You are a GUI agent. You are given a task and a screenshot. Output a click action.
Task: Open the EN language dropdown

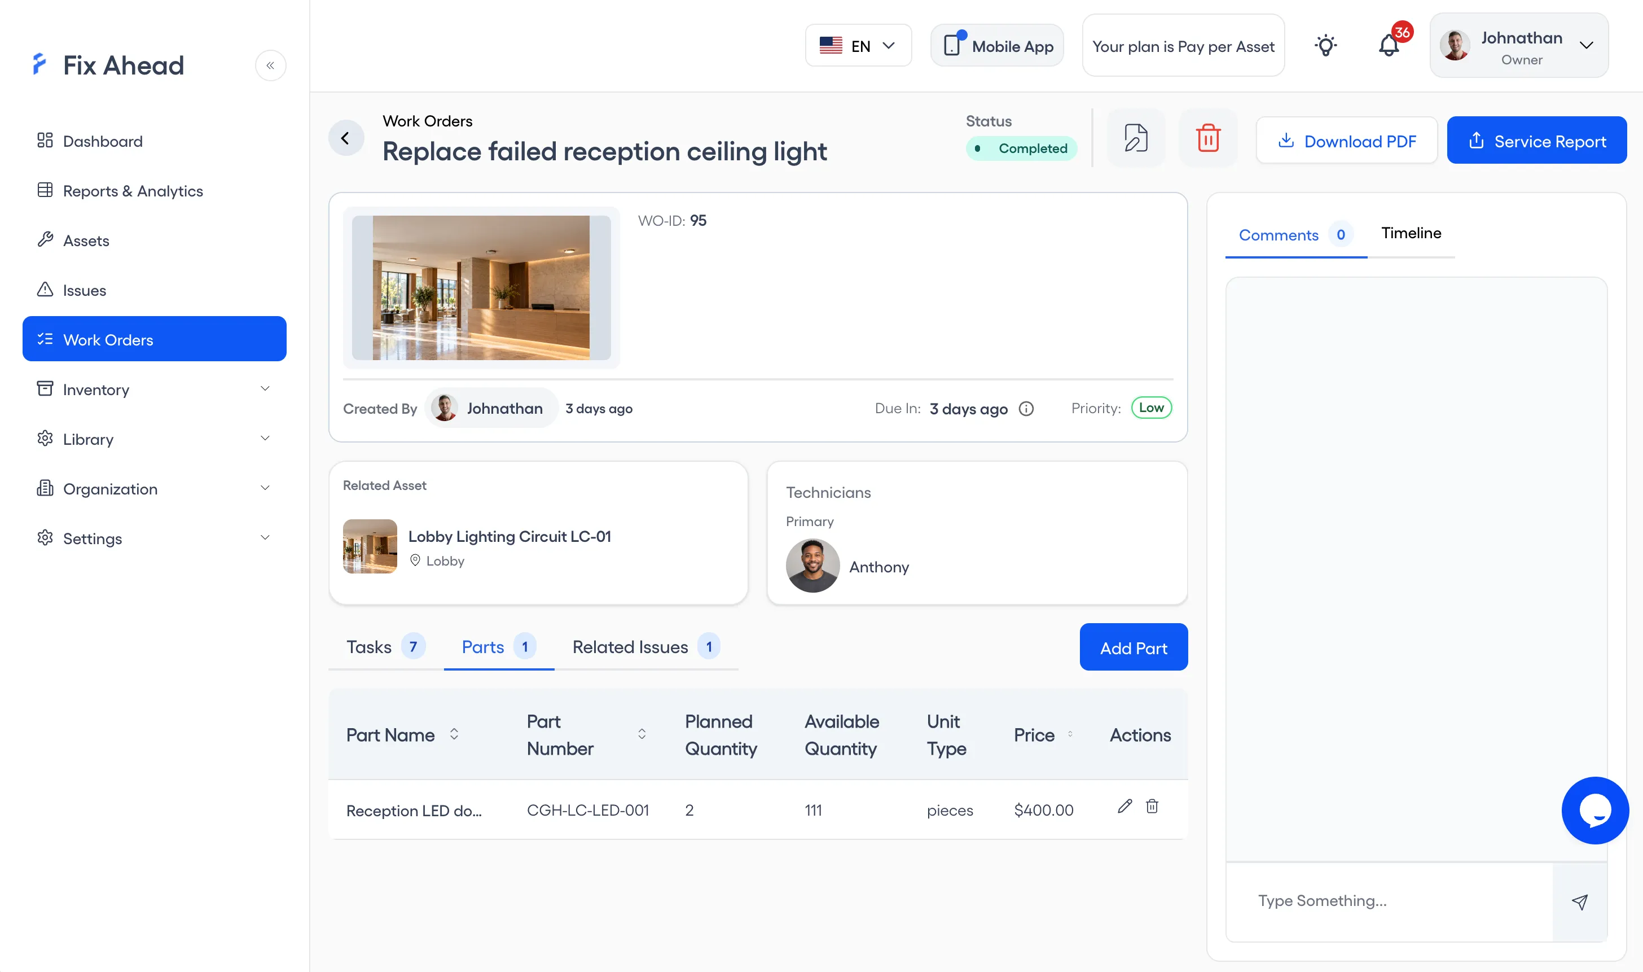[858, 46]
